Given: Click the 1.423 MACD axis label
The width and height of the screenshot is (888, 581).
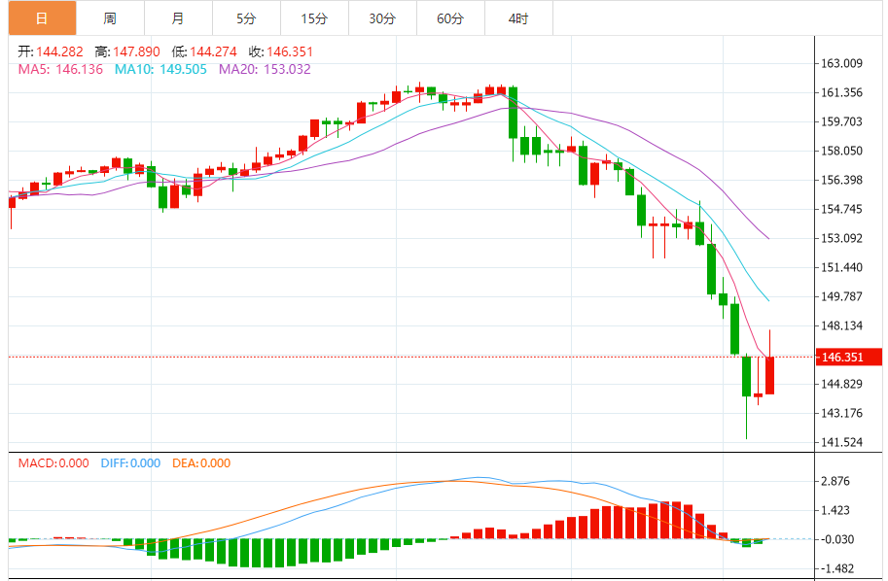Looking at the screenshot, I should [835, 511].
